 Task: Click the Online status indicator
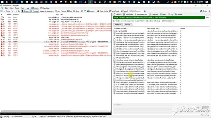(204, 11)
